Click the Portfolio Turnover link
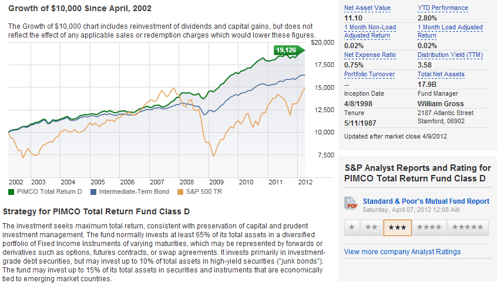This screenshot has height=283, width=501. click(x=369, y=75)
